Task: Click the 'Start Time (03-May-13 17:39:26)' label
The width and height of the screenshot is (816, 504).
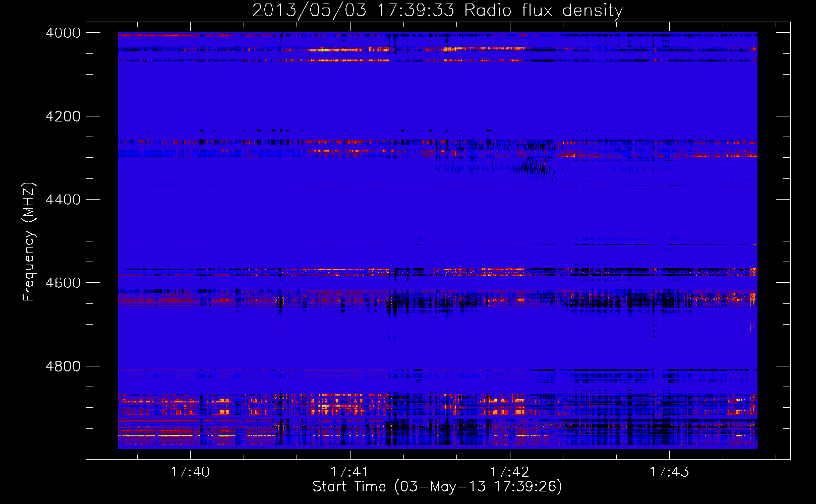Action: pyautogui.click(x=437, y=487)
